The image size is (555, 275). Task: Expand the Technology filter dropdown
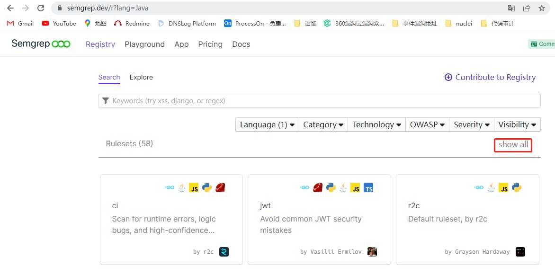376,124
